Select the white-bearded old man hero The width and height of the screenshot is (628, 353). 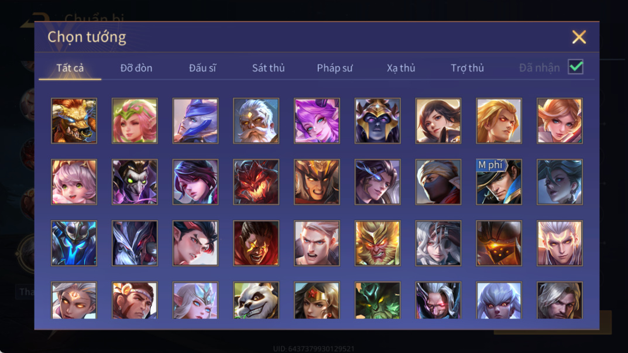pos(256,121)
